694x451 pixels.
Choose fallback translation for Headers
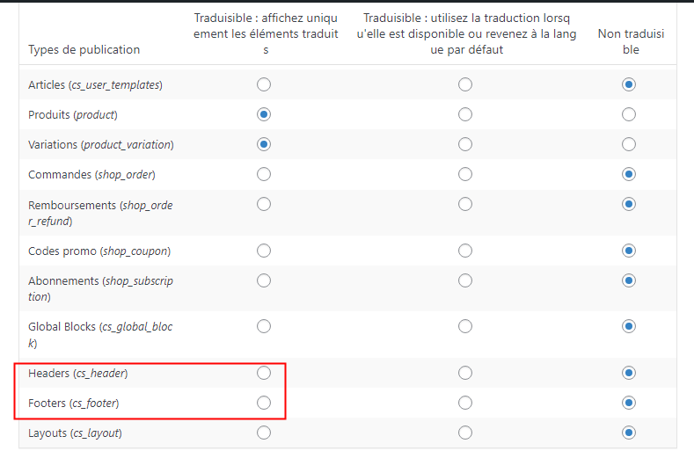coord(465,373)
